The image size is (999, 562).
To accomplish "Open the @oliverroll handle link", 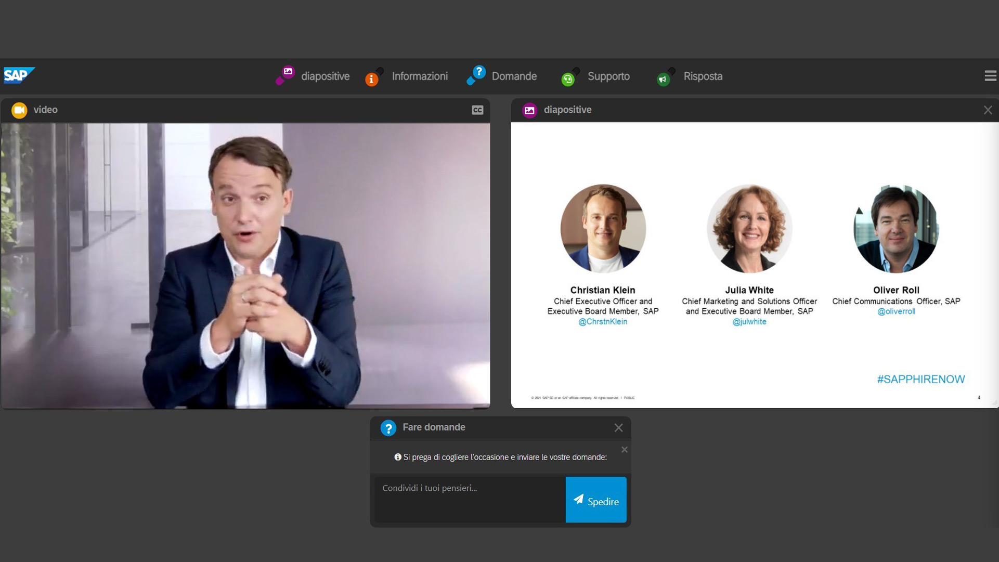I will [896, 311].
